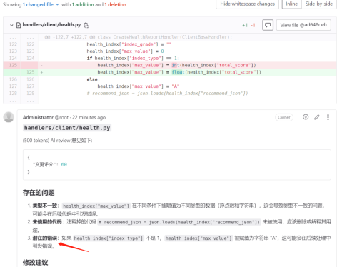Screen dimensions: 357x267
Task: Copy file path of handlers/client/health.py
Action: 86,25
